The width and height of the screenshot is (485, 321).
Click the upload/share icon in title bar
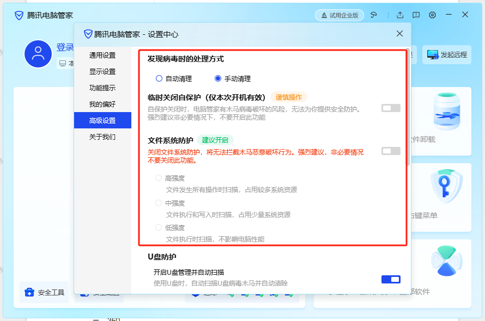400,15
